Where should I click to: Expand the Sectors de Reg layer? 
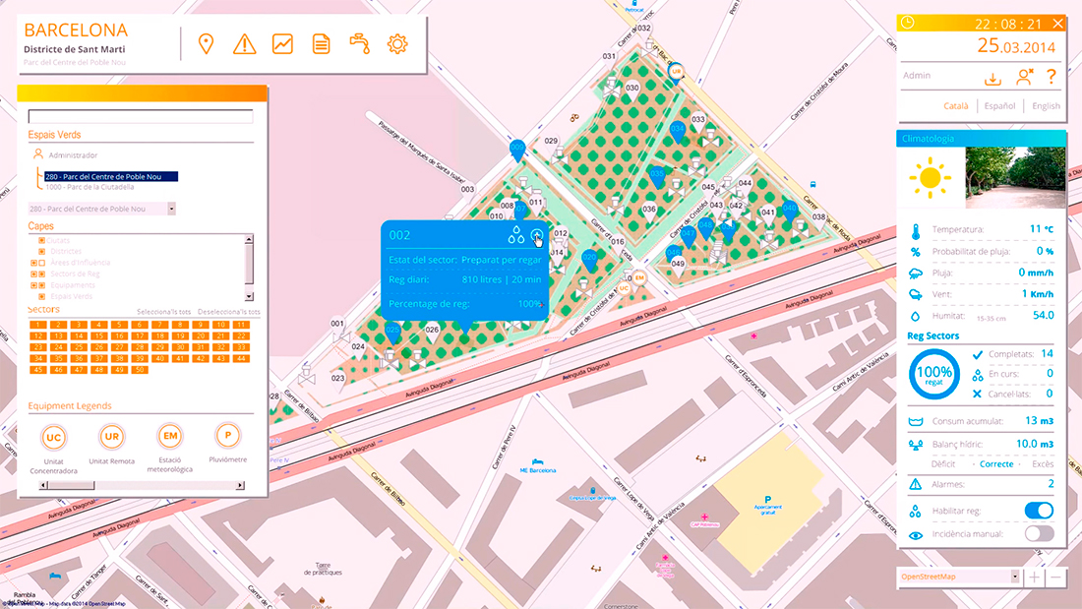[34, 274]
